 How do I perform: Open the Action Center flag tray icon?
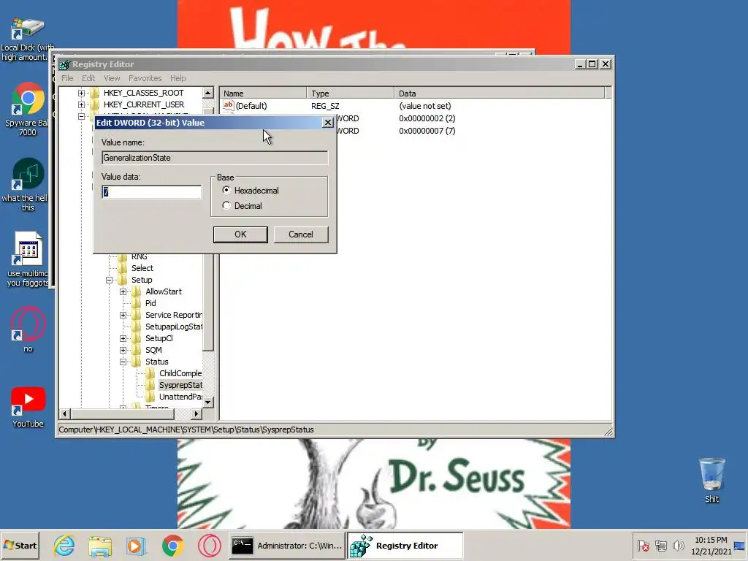[x=643, y=546]
